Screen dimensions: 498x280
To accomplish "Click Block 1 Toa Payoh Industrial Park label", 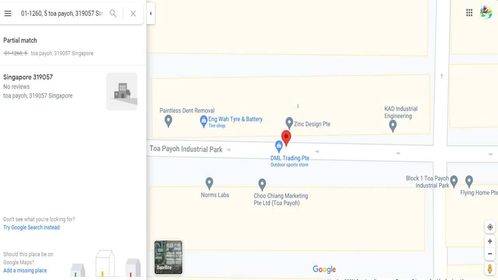I will [427, 182].
